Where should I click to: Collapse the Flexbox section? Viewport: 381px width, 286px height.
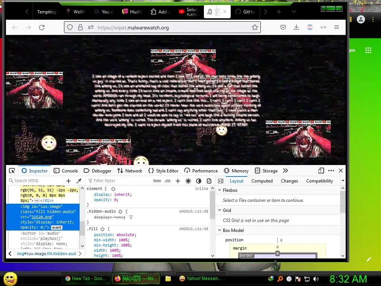(x=220, y=190)
